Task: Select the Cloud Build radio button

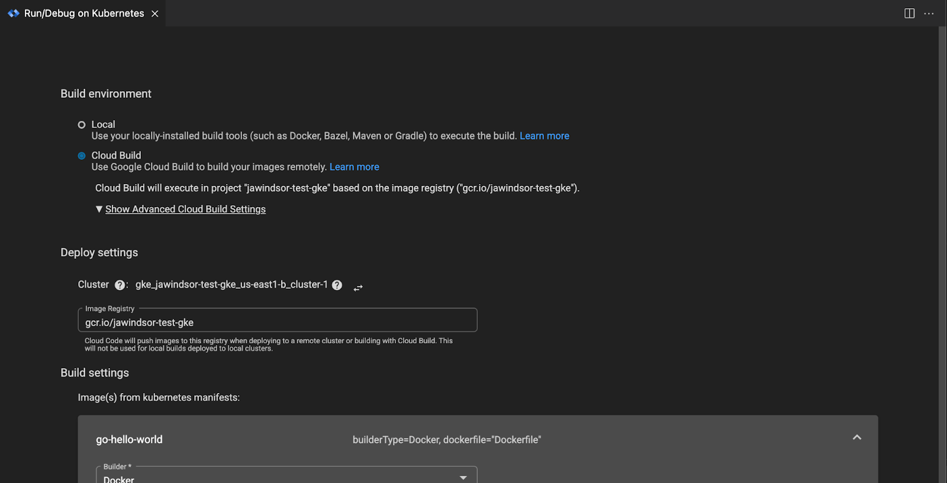Action: point(82,156)
